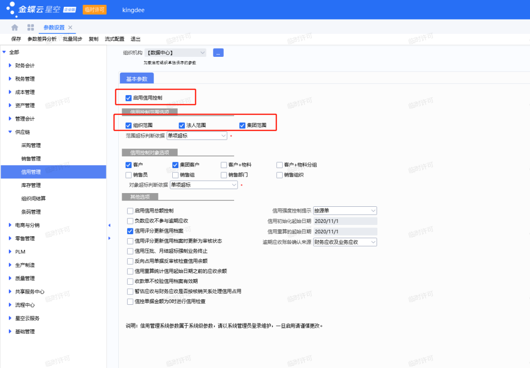
Task: Click the 临时许可 badge
Action: pos(95,9)
